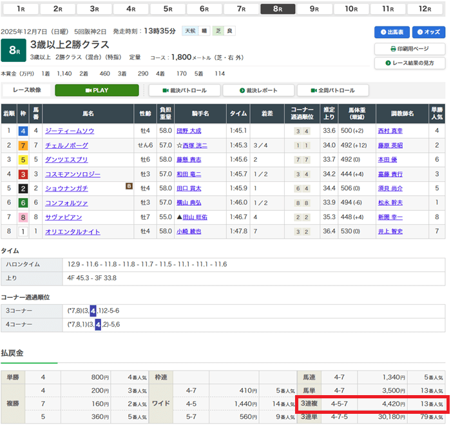This screenshot has height=428, width=451.
Task: Open horse チェルノボーグ profile link
Action: (66, 145)
